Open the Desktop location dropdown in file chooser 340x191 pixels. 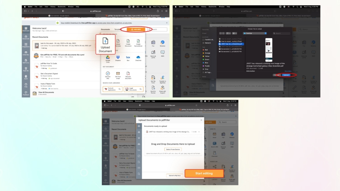(255, 33)
